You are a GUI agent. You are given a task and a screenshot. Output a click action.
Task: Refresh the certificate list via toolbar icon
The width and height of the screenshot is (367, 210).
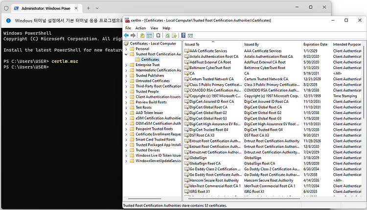(x=167, y=35)
